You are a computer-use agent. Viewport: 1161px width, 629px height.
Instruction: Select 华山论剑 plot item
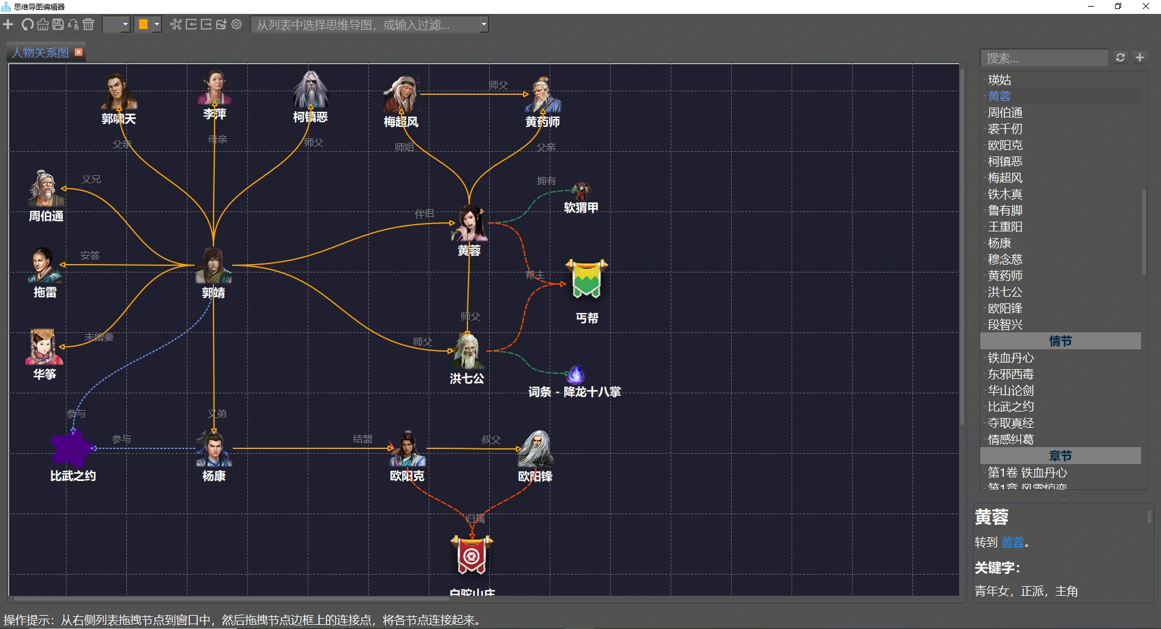click(x=1010, y=390)
